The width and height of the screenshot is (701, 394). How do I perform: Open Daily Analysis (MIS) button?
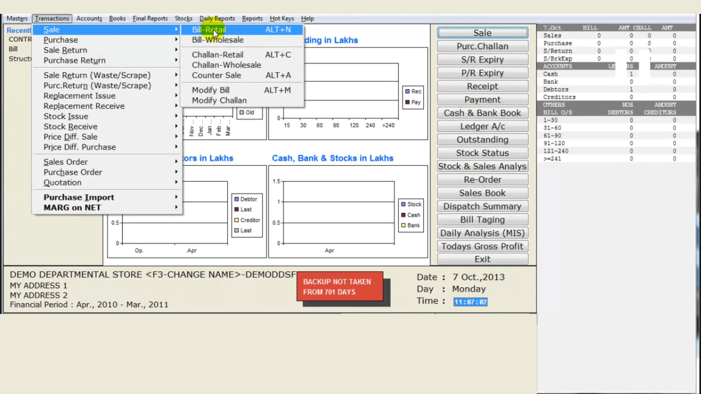pos(482,233)
